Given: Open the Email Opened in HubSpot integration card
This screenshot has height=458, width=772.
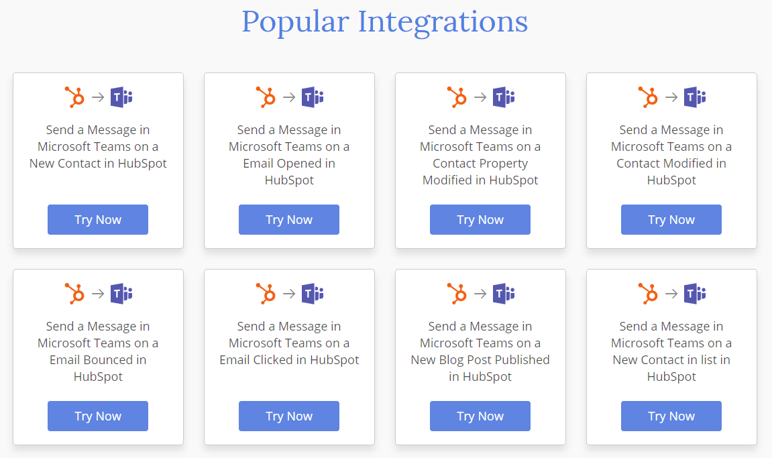Looking at the screenshot, I should 289,160.
